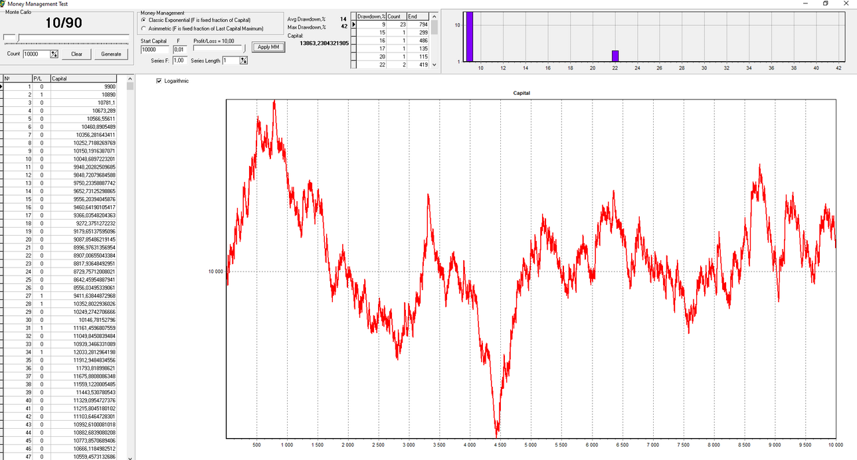Viewport: 857px width, 460px height.
Task: Click the Generate button
Action: [x=111, y=54]
